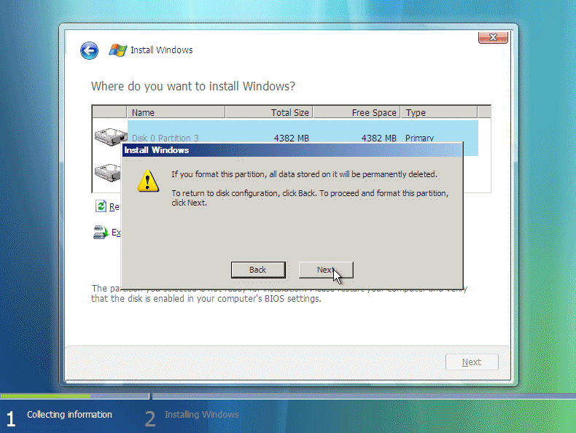Click the dialog's Install Windows title bar
Screen dimensions: 576x433
(x=292, y=150)
